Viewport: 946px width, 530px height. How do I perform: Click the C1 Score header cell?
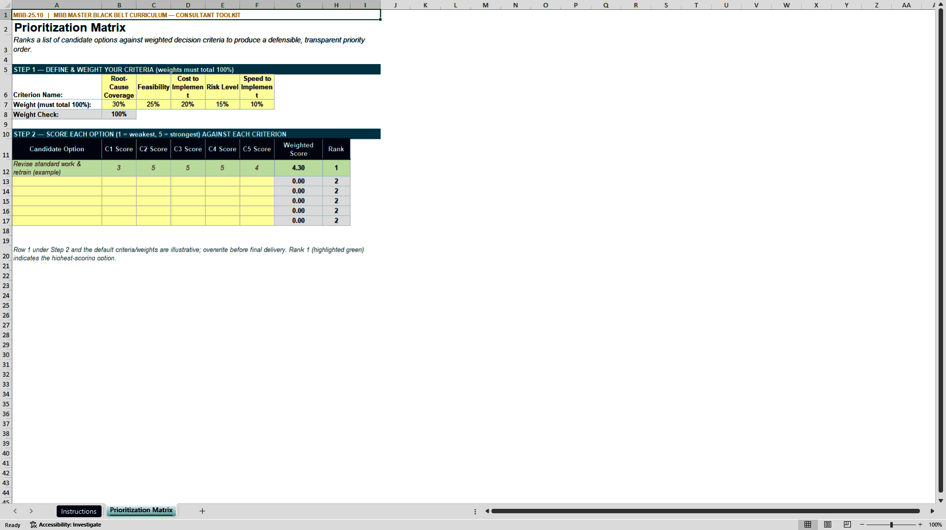click(x=119, y=149)
